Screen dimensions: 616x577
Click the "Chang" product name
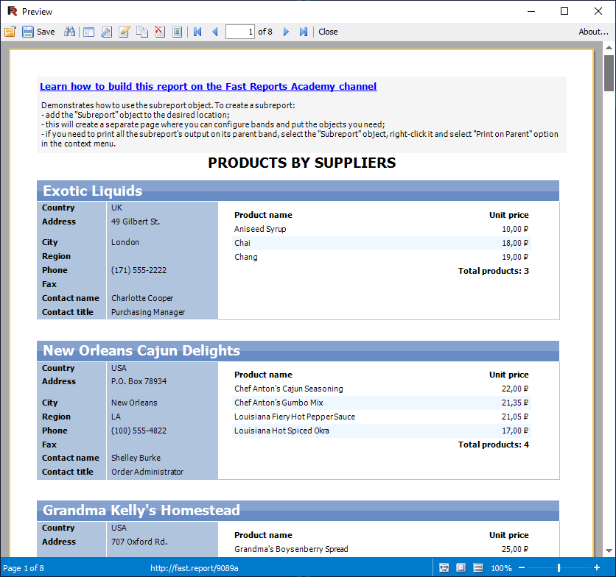click(x=246, y=257)
